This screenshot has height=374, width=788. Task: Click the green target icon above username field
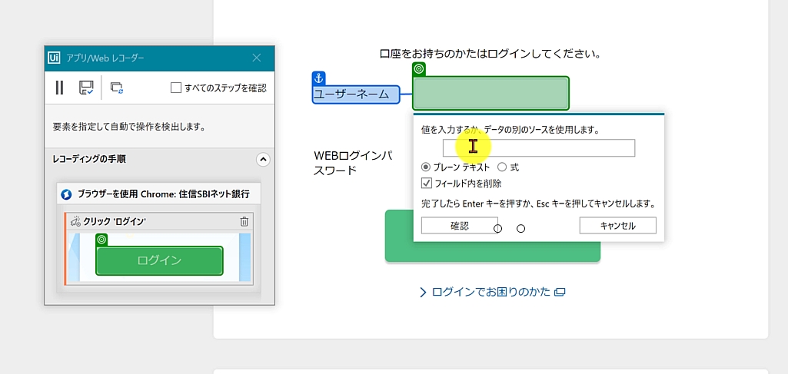419,69
